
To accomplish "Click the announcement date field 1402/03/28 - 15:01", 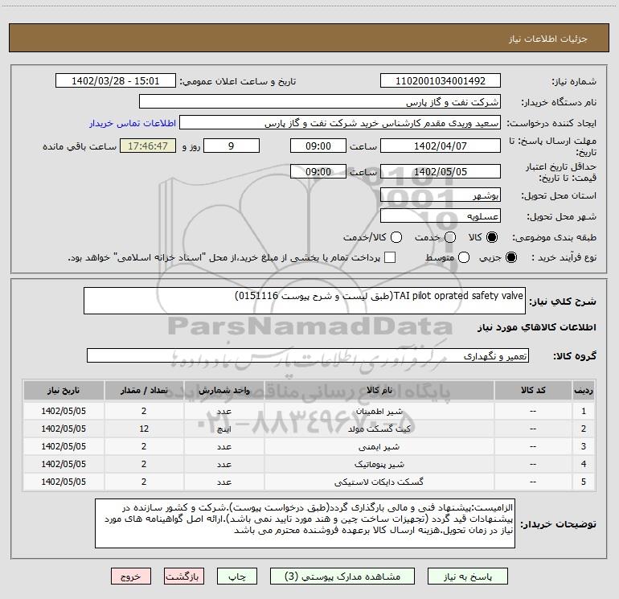I will coord(115,81).
